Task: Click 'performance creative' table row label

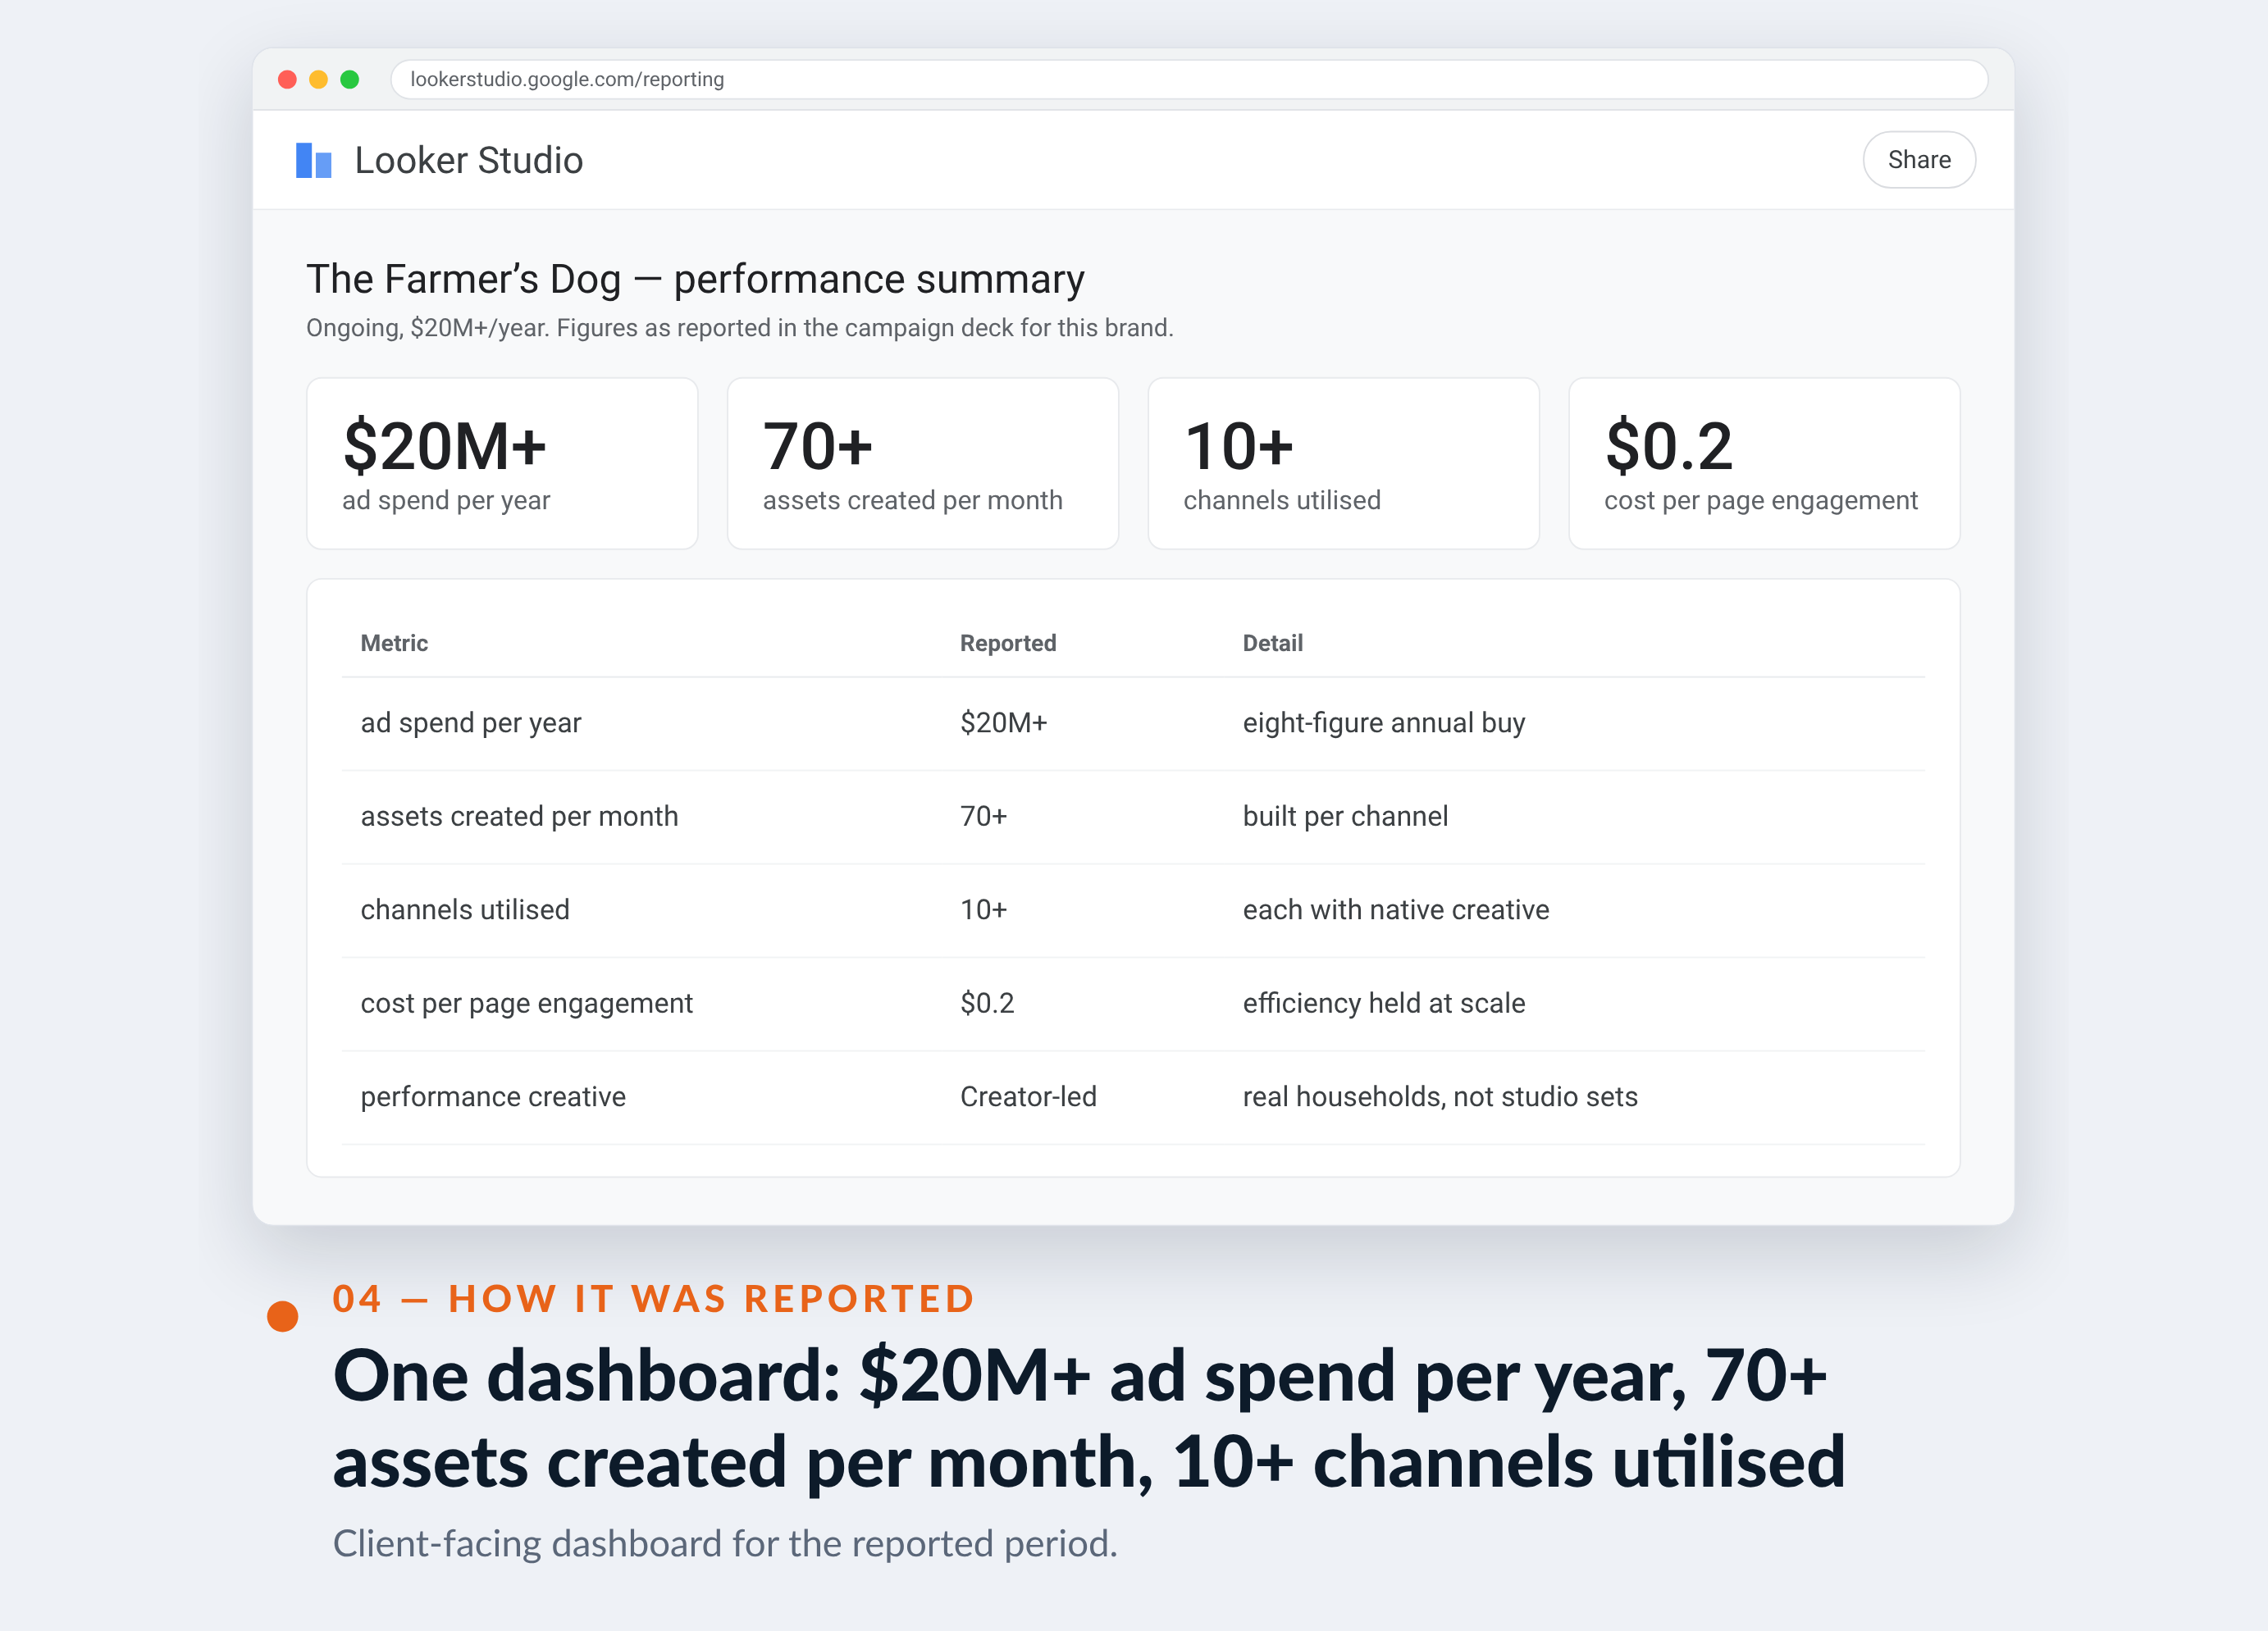Action: coord(493,1096)
